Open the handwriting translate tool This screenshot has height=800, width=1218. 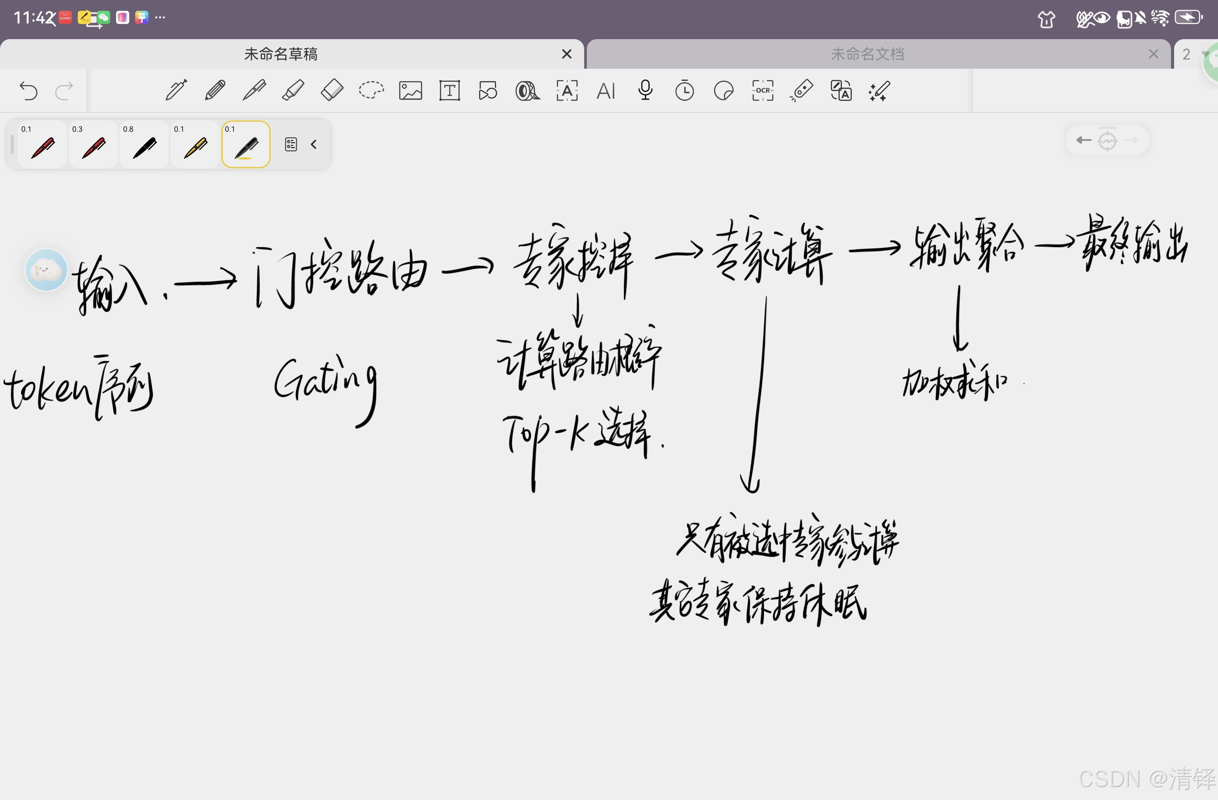(841, 91)
